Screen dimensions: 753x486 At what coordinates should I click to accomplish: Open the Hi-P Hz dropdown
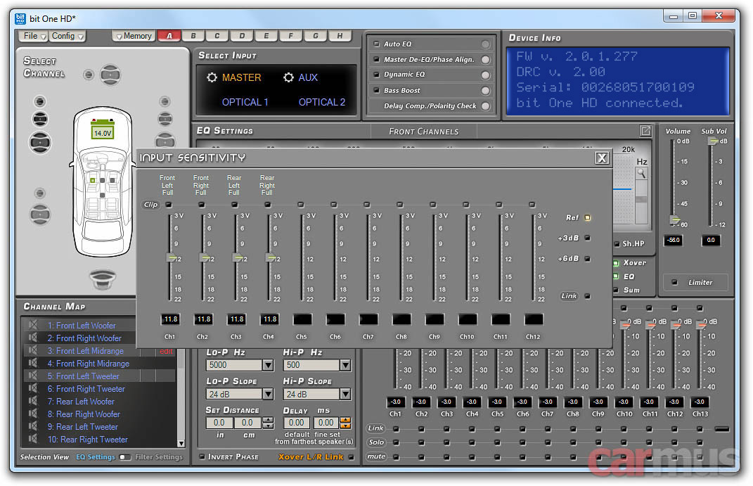click(345, 365)
